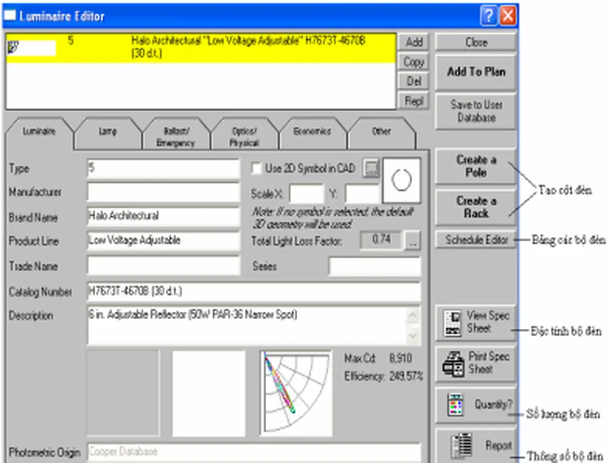Click the Schedule Editor button
The width and height of the screenshot is (609, 463).
[x=476, y=240]
